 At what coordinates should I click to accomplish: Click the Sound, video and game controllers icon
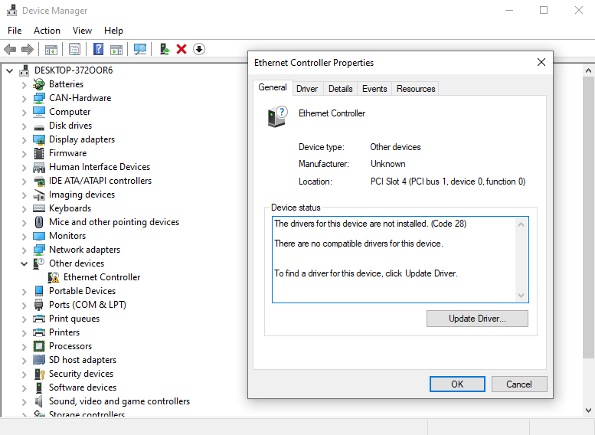pos(39,401)
